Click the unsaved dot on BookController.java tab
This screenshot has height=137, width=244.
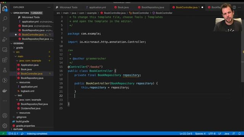[202, 7]
